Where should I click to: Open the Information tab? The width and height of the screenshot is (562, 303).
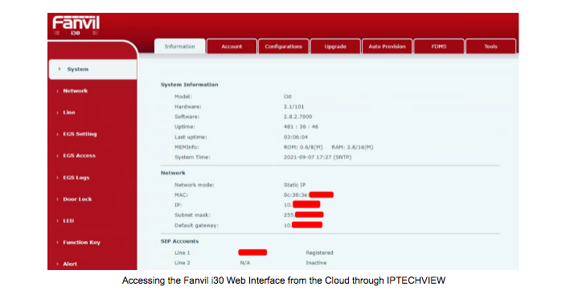click(180, 47)
